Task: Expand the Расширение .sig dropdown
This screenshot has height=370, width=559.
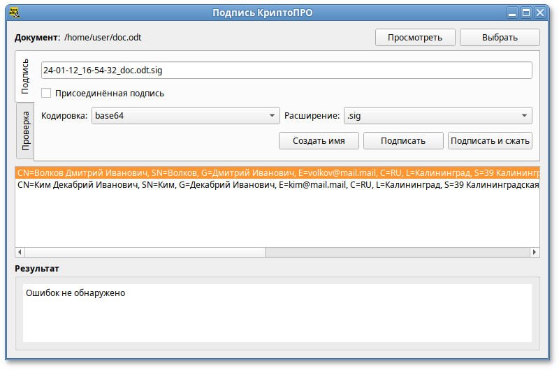Action: click(437, 116)
